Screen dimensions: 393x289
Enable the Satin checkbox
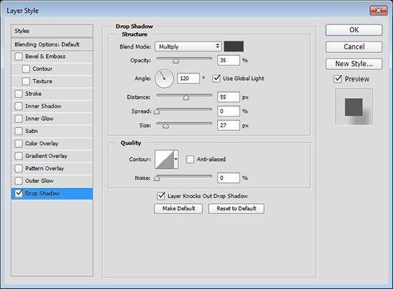pyautogui.click(x=19, y=131)
